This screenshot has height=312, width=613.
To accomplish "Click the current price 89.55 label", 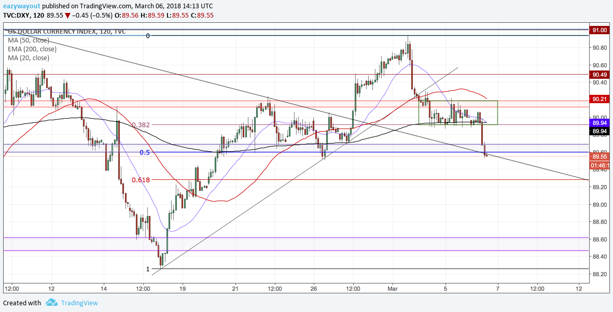I will [x=600, y=157].
